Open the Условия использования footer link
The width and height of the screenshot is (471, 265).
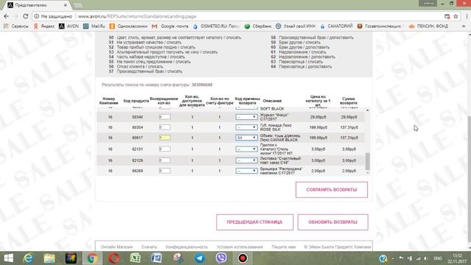pos(240,247)
